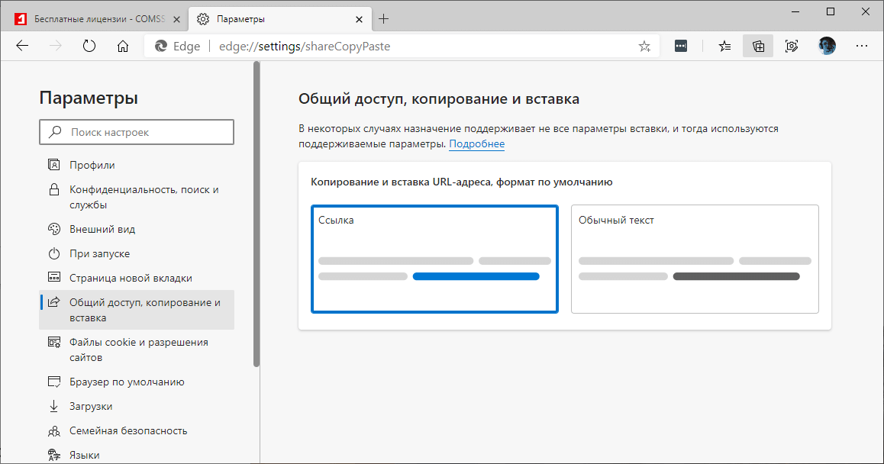Select the 'Ссылка' copy format option
This screenshot has width=884, height=464.
point(434,258)
